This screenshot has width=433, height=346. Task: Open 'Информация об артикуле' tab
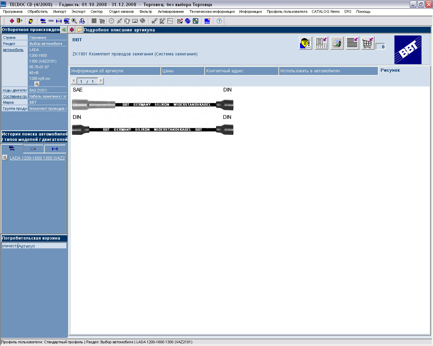[x=115, y=71]
